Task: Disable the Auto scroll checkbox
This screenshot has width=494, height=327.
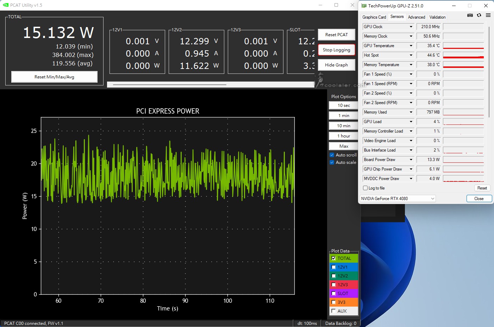Action: pos(332,155)
